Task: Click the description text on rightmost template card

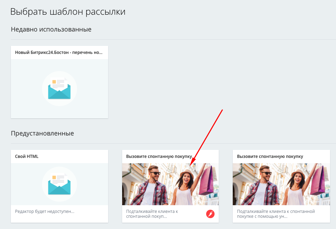Action: (x=276, y=214)
